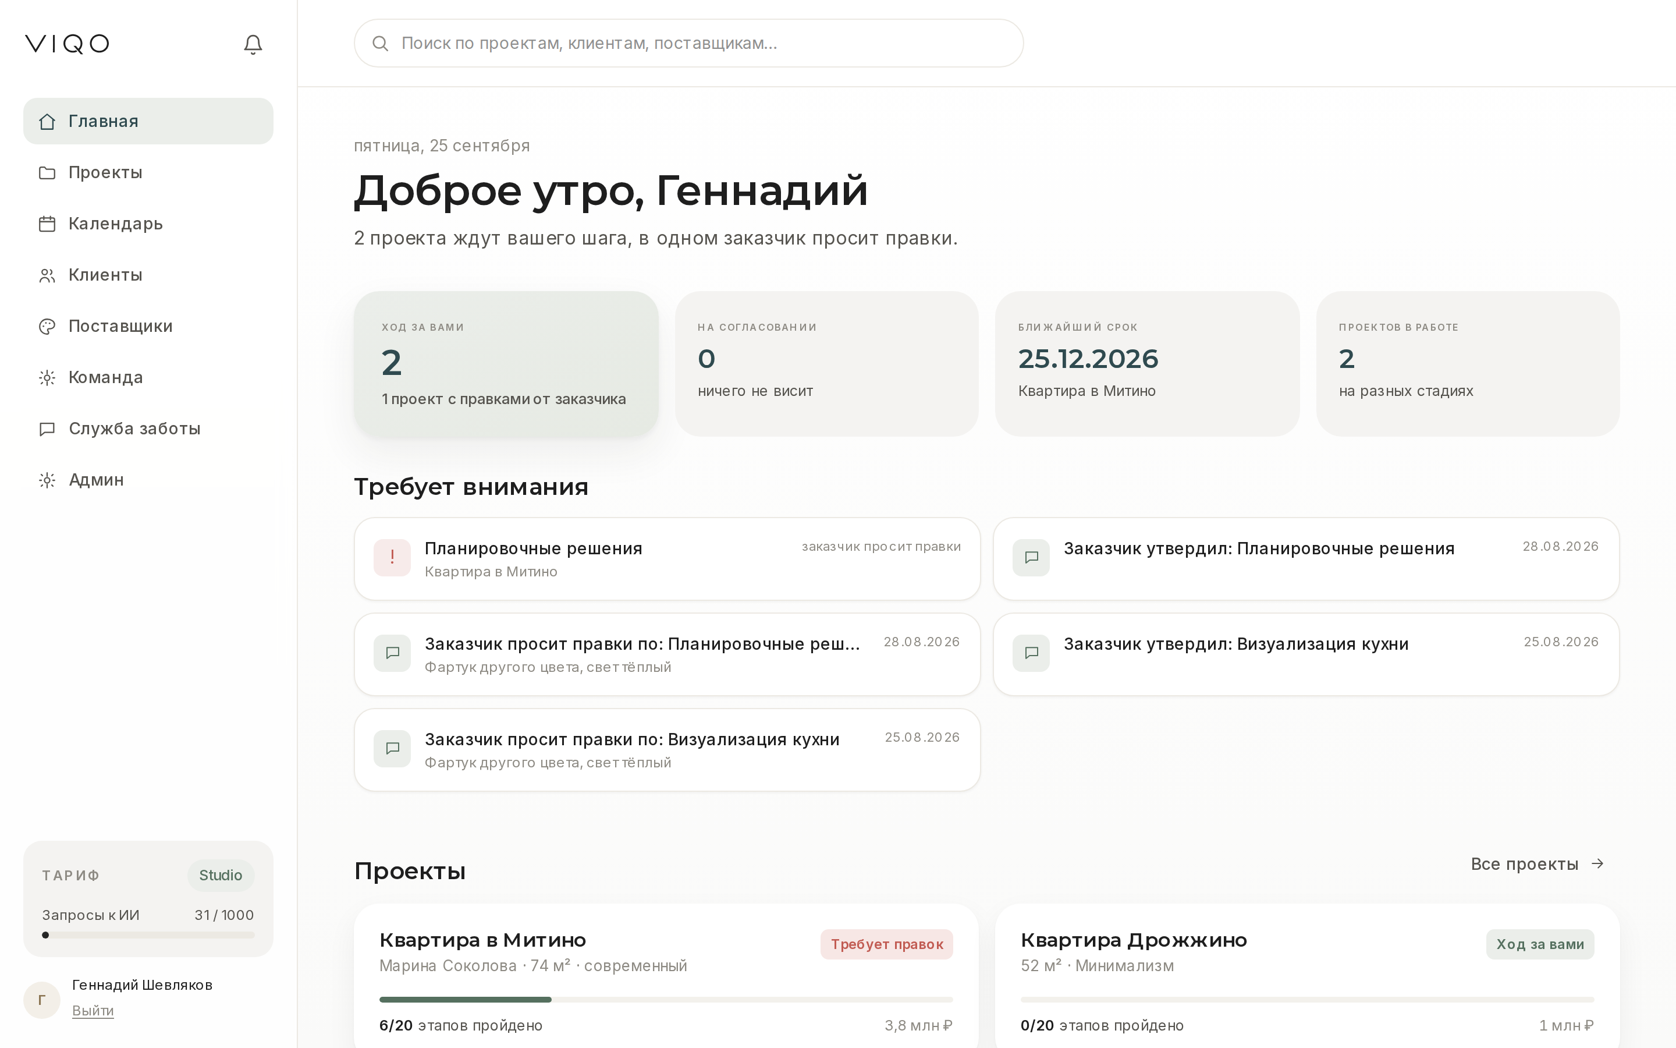Open the Все проекты link
1676x1048 pixels.
pos(1537,863)
